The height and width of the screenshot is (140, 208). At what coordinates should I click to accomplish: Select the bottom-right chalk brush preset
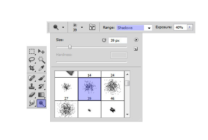coord(113,109)
